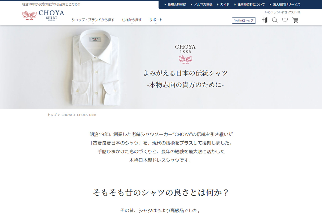Go to トップ in breadcrumb
The image size is (322, 215).
[52, 115]
